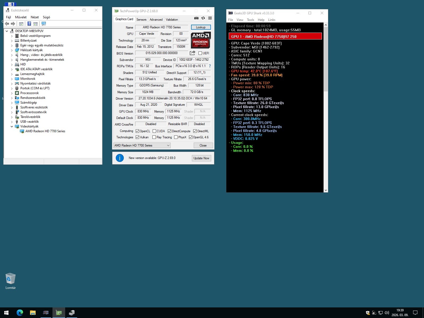Open File Explorer from the taskbar
424x318 pixels.
(x=33, y=313)
